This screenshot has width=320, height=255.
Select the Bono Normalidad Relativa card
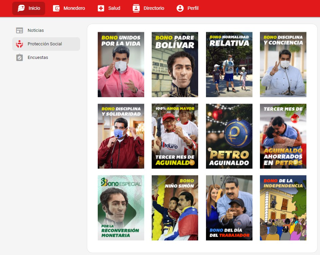click(229, 65)
